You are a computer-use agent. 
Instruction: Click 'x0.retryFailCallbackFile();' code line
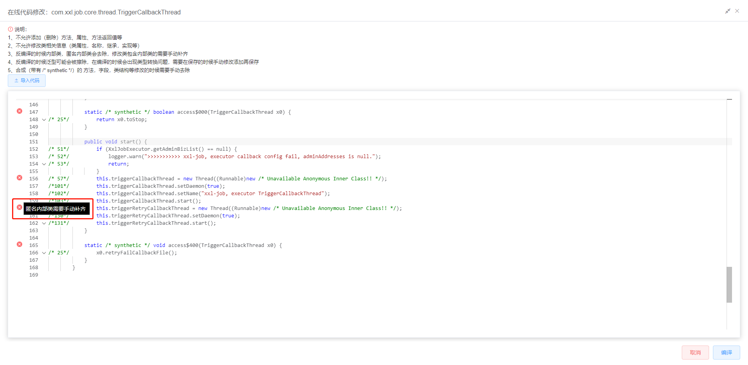click(137, 253)
